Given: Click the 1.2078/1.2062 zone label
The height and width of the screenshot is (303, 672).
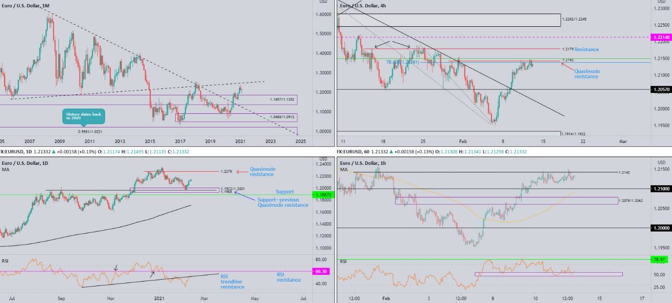Looking at the screenshot, I should 630,200.
